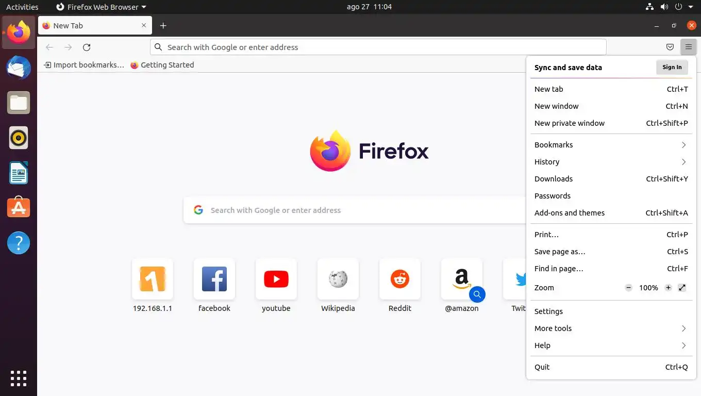Screen dimensions: 701x396
Task: Open LibreOffice Writer from the dock
Action: pyautogui.click(x=19, y=173)
